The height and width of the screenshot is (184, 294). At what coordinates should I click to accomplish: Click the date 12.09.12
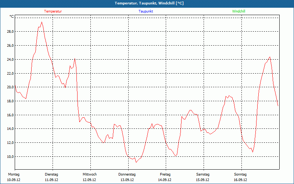[89, 180]
